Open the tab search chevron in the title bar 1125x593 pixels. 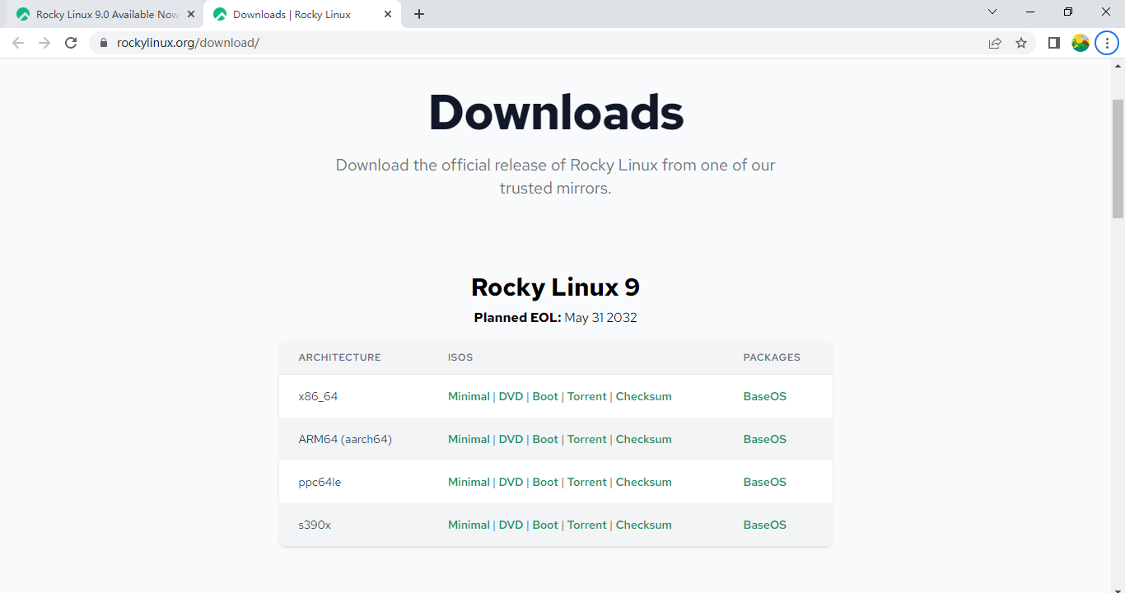point(992,12)
